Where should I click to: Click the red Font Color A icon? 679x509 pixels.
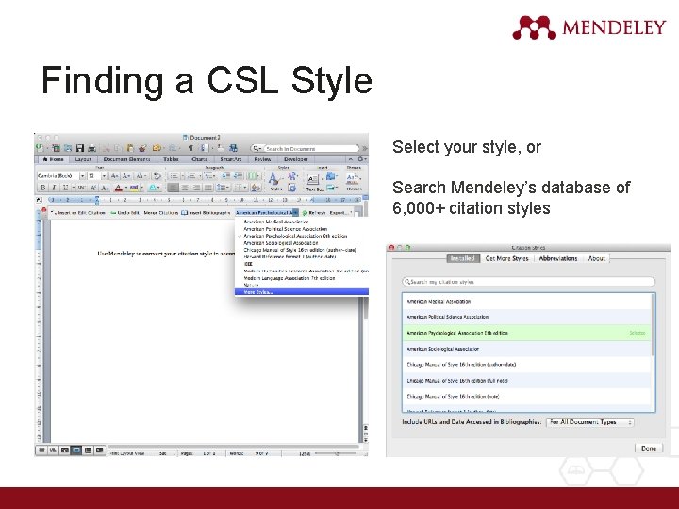[118, 188]
